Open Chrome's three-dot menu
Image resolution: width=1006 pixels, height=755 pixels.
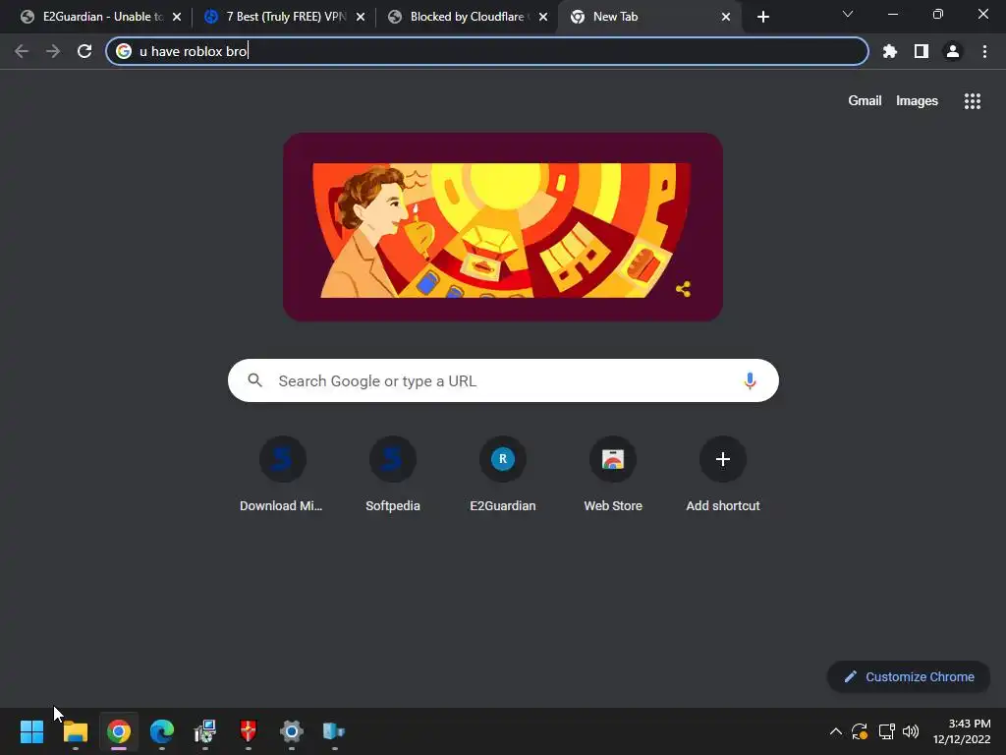click(984, 51)
